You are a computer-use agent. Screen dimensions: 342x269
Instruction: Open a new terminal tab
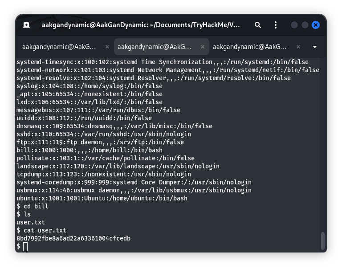point(26,25)
